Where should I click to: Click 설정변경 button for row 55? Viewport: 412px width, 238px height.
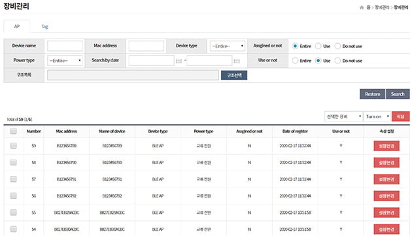[x=386, y=212]
